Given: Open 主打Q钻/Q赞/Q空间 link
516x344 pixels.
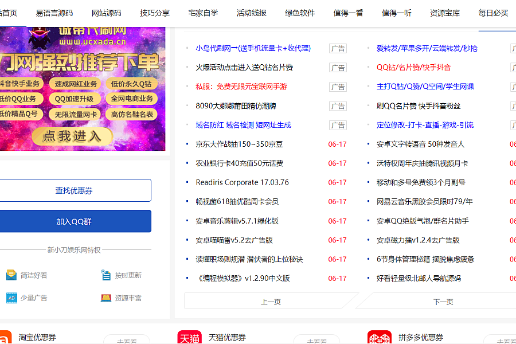Looking at the screenshot, I should [425, 87].
